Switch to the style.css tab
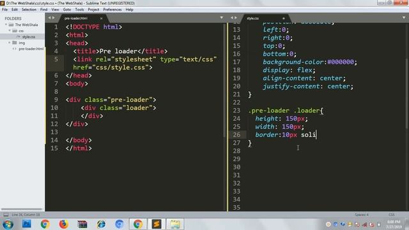Image resolution: width=409 pixels, height=230 pixels. point(253,19)
